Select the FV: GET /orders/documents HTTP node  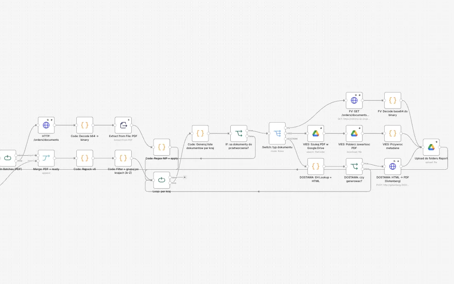(354, 100)
